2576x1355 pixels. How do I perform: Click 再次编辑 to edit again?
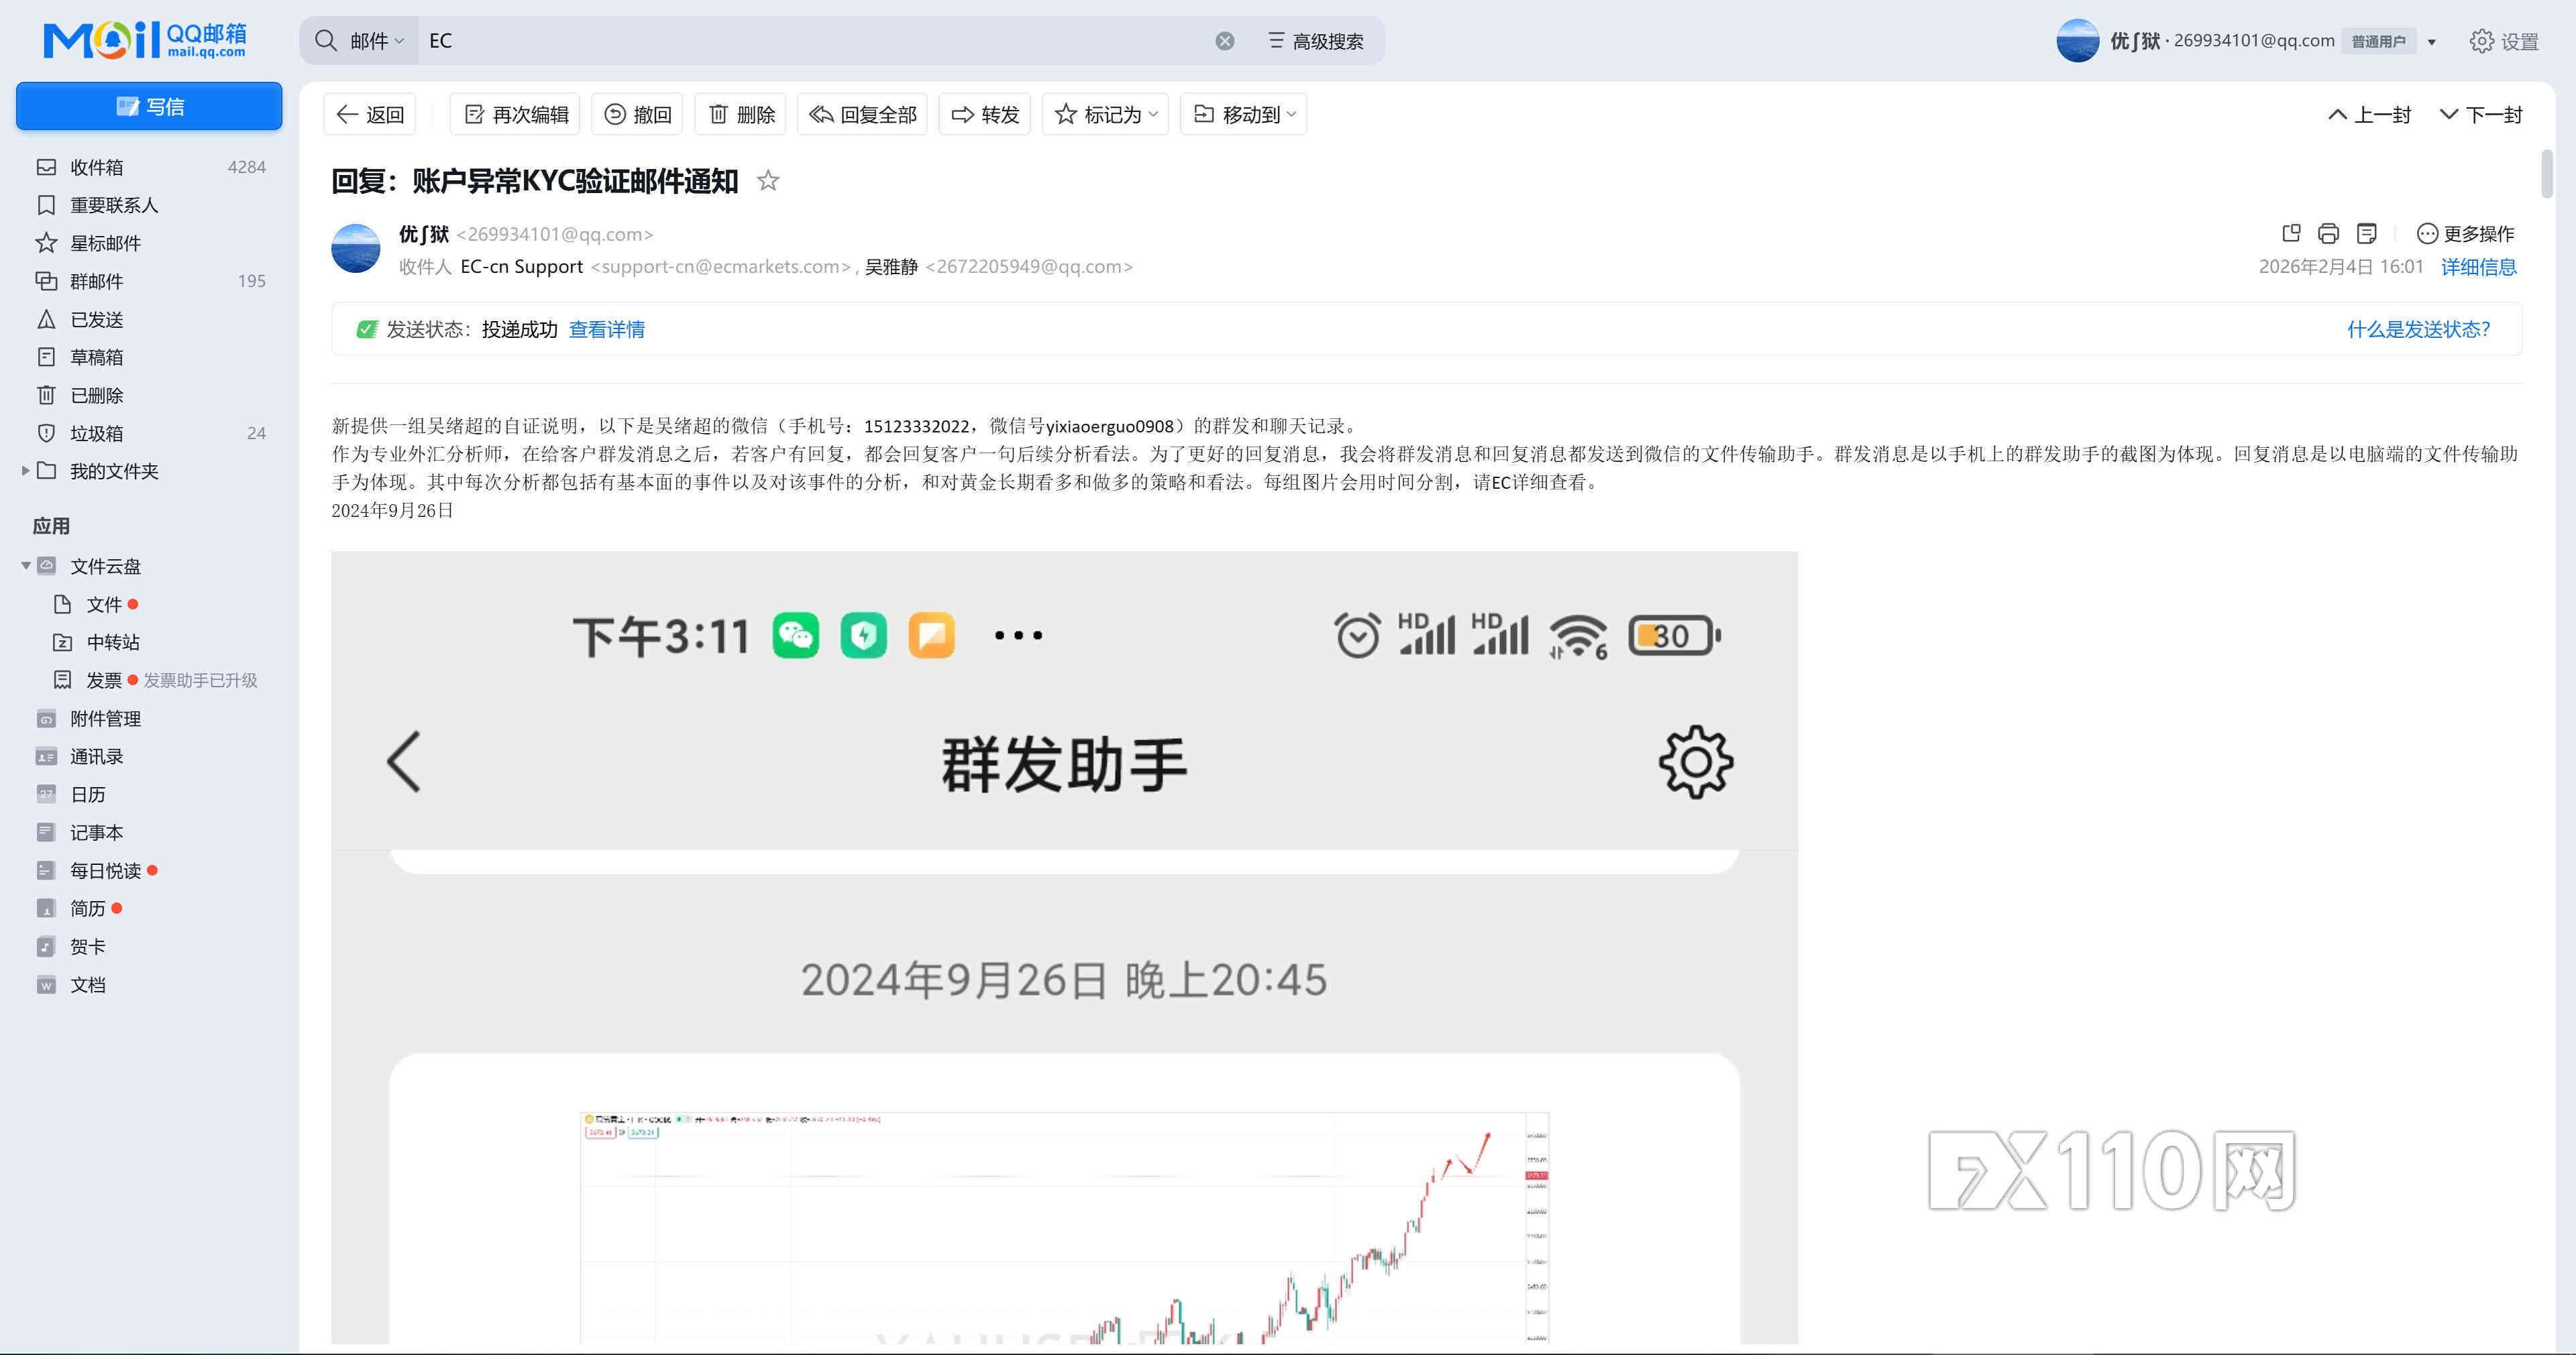(515, 114)
